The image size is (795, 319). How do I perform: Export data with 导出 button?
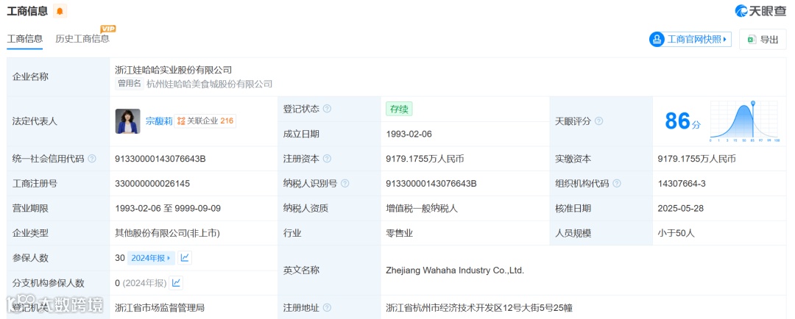[763, 40]
